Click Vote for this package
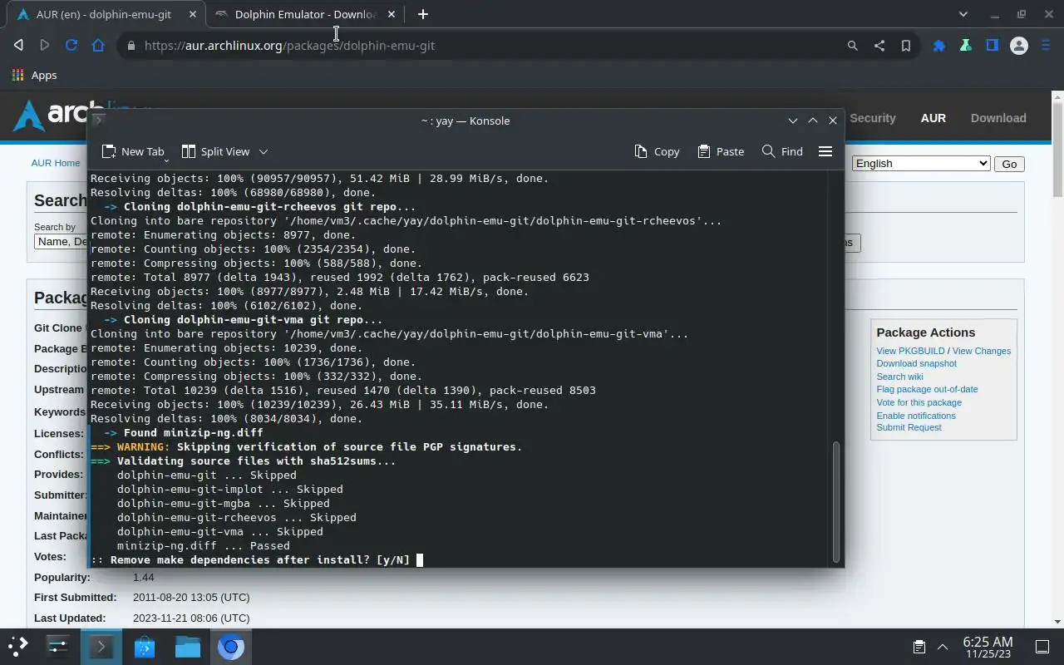Viewport: 1064px width, 665px height. pos(919,402)
